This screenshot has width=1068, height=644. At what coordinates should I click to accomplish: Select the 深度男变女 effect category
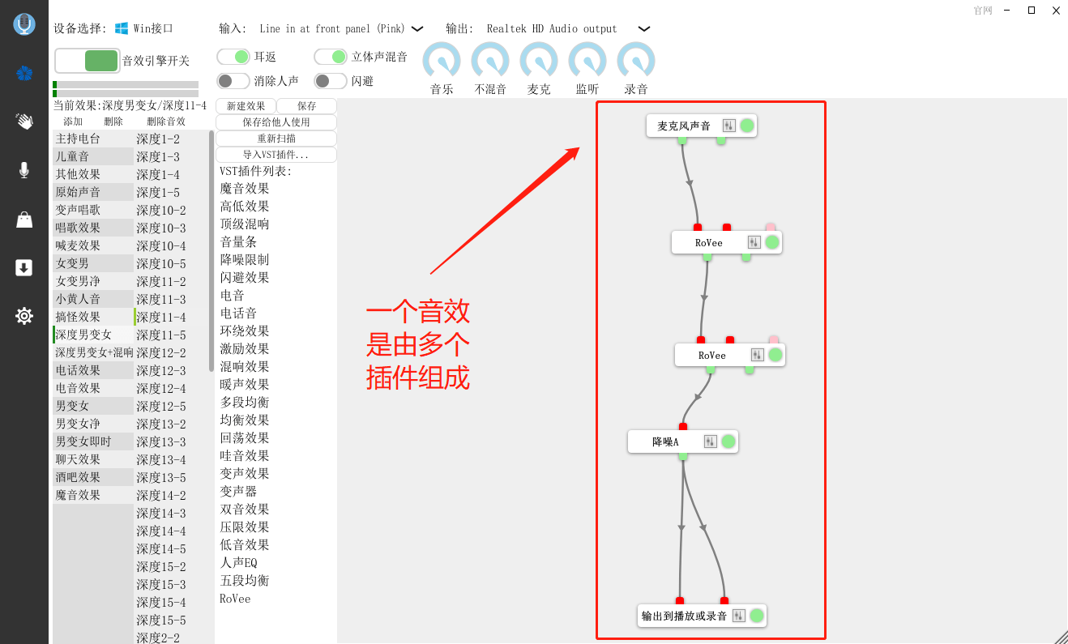click(x=93, y=335)
